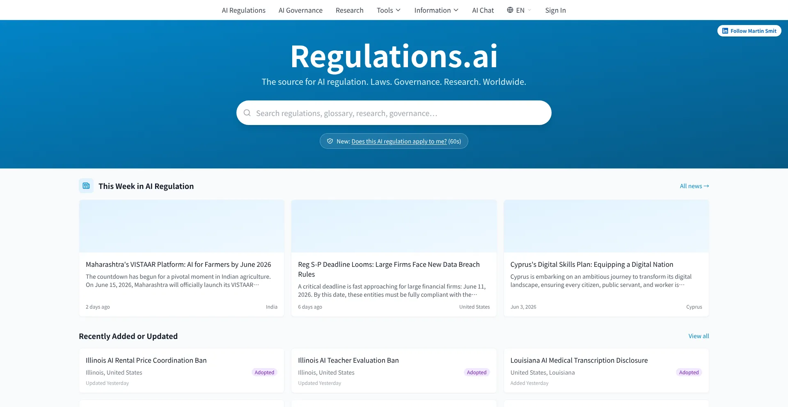Click 'United States, Louisiana' location text
788x407 pixels.
coord(543,373)
